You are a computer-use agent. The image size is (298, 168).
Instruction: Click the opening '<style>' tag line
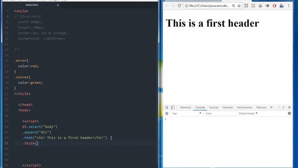point(21,11)
